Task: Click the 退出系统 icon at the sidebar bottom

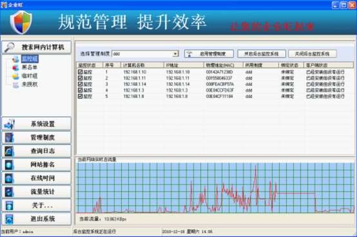Action: click(x=9, y=219)
